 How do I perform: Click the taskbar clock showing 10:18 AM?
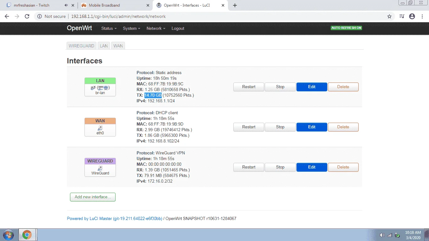tap(413, 235)
